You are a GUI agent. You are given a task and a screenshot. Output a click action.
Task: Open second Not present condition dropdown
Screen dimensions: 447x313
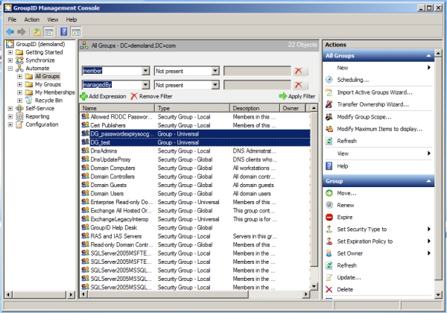(x=215, y=85)
